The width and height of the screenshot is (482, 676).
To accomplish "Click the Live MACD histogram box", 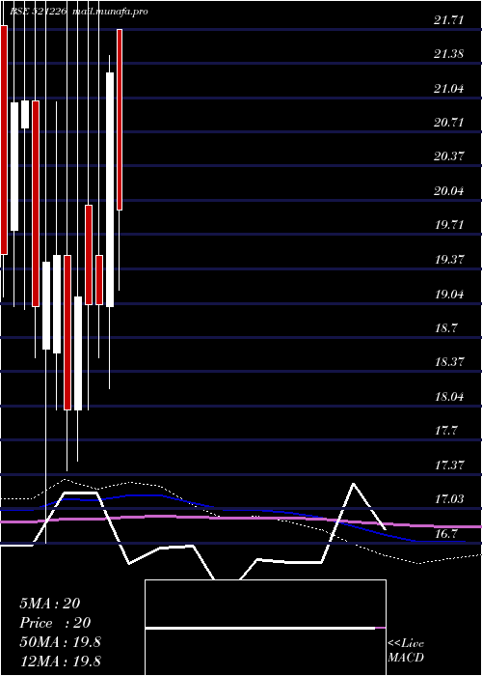I will coord(265,628).
